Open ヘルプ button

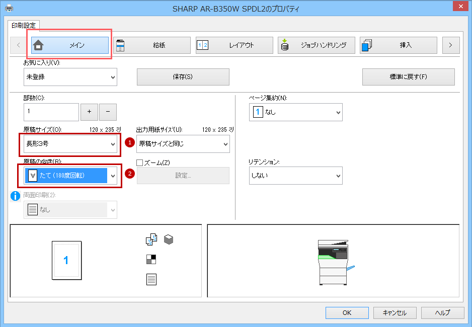(442, 313)
